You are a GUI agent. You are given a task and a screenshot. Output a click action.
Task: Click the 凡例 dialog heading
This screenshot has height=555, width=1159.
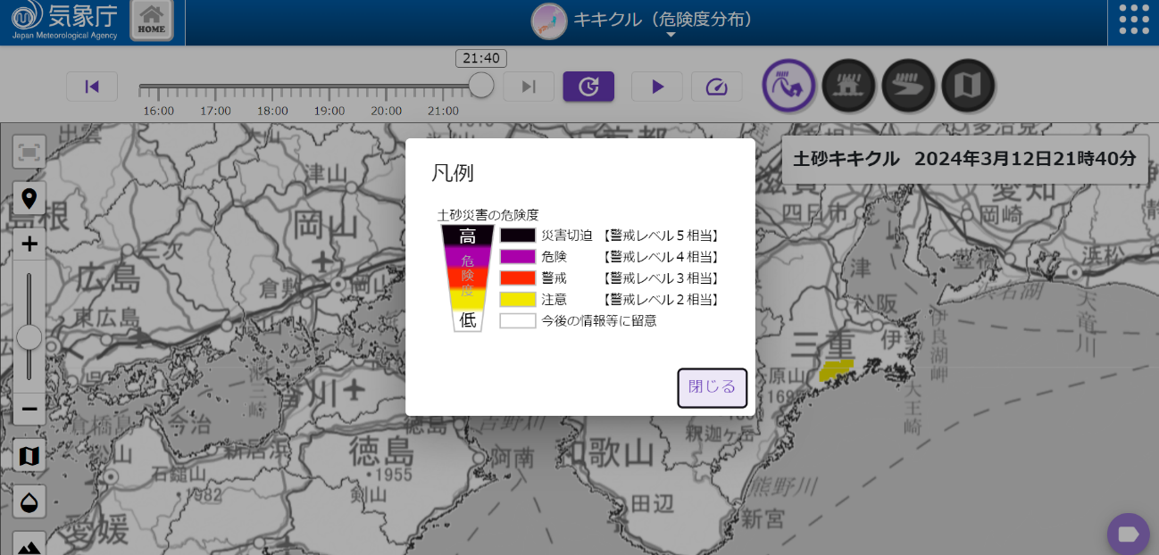453,173
